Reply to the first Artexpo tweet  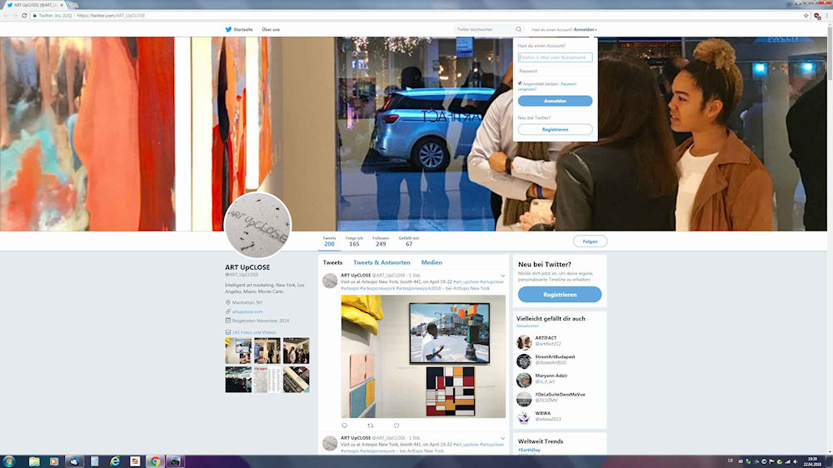344,426
